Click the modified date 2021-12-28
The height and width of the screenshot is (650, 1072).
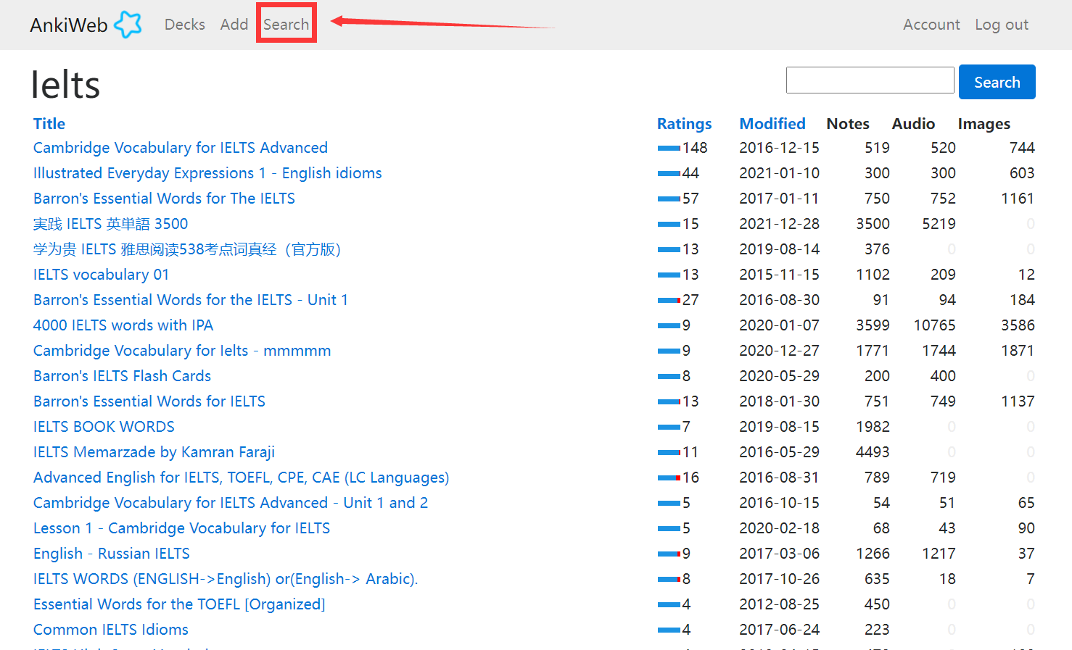pos(779,224)
